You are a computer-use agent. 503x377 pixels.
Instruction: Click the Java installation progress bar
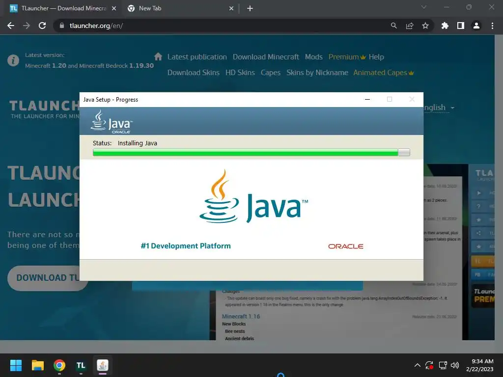coord(251,152)
